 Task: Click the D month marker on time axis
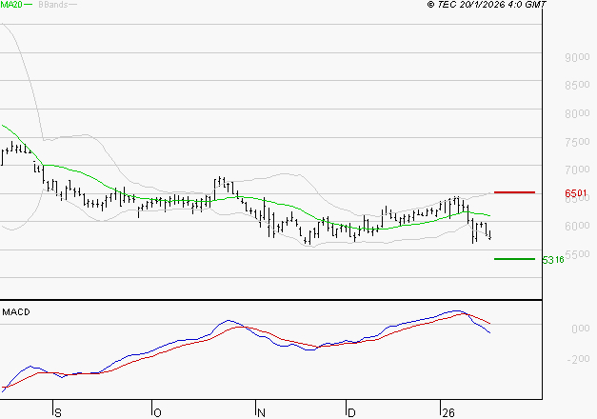(351, 413)
